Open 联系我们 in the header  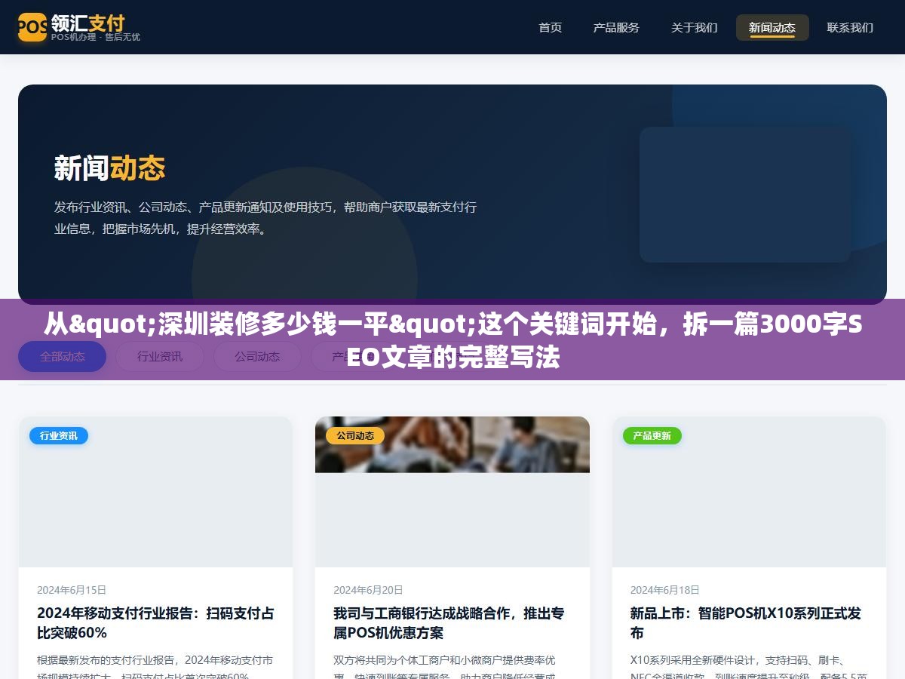pos(850,28)
